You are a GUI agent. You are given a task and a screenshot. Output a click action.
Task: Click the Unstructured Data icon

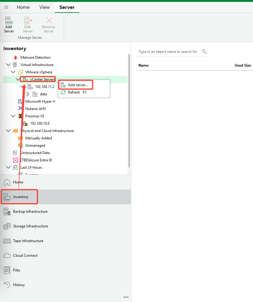[15, 153]
